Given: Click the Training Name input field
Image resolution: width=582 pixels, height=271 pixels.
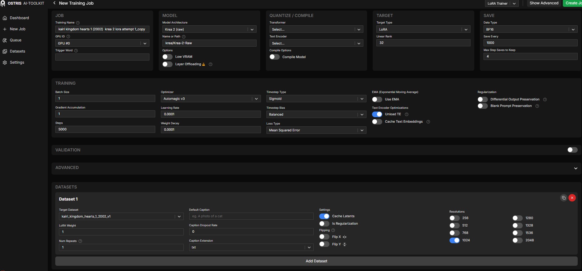Looking at the screenshot, I should click(102, 29).
